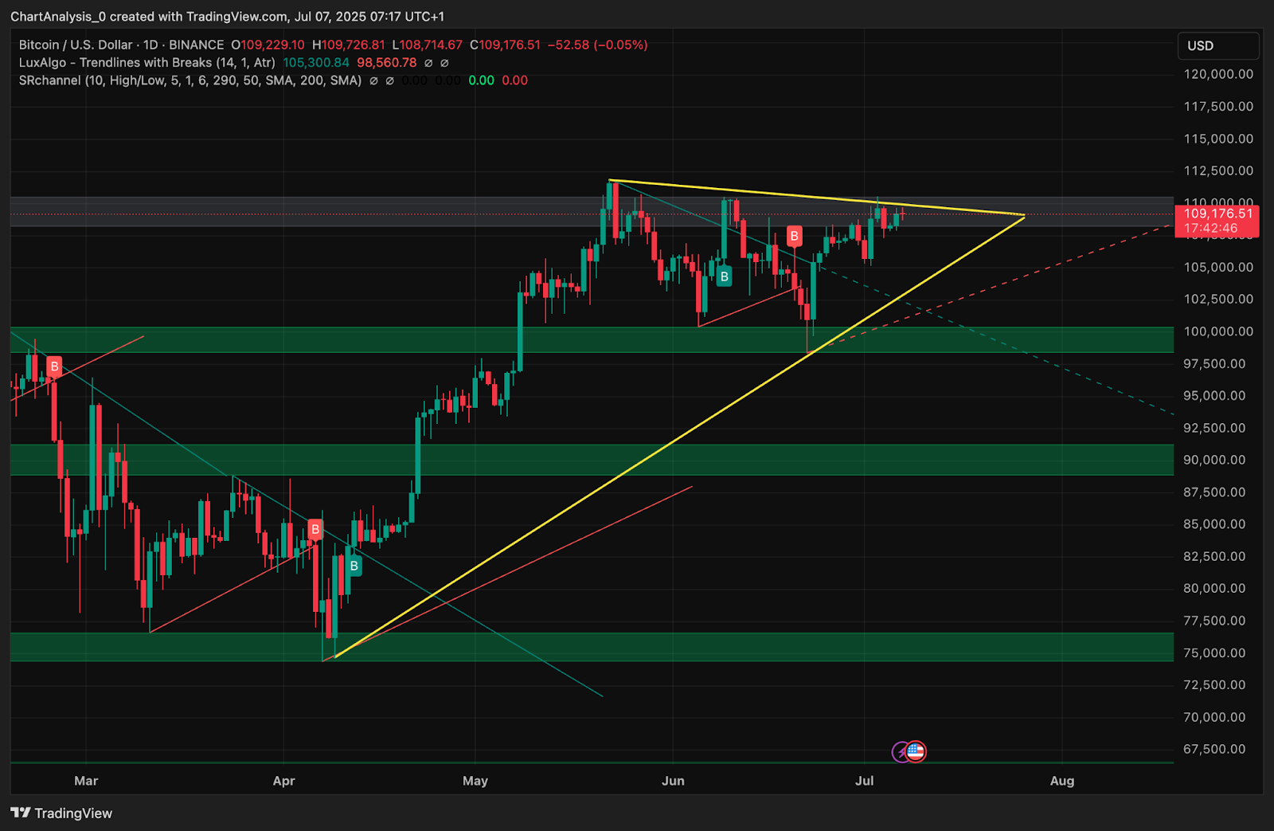This screenshot has width=1274, height=831.
Task: Click the 82,500.00 price axis label
Action: point(1214,556)
